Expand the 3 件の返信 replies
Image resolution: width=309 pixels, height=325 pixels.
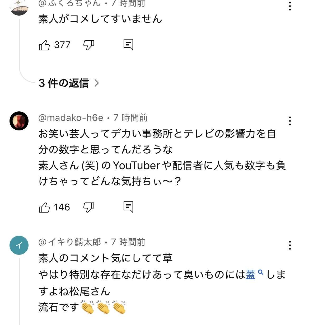click(69, 83)
